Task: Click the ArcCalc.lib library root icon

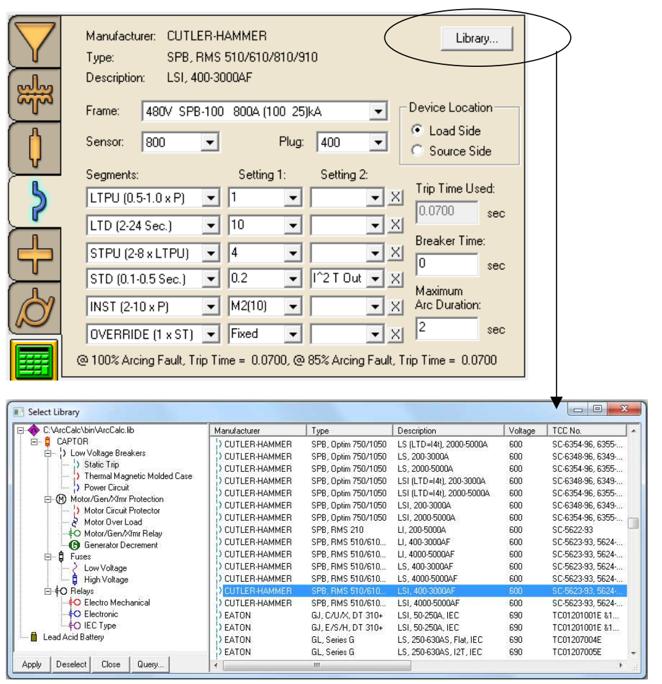Action: tap(33, 430)
